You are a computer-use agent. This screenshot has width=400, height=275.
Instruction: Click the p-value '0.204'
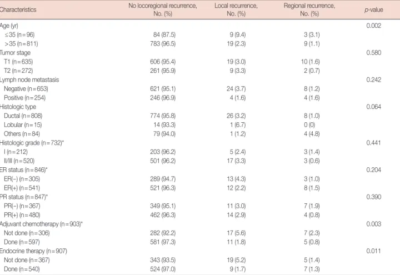pos(374,170)
